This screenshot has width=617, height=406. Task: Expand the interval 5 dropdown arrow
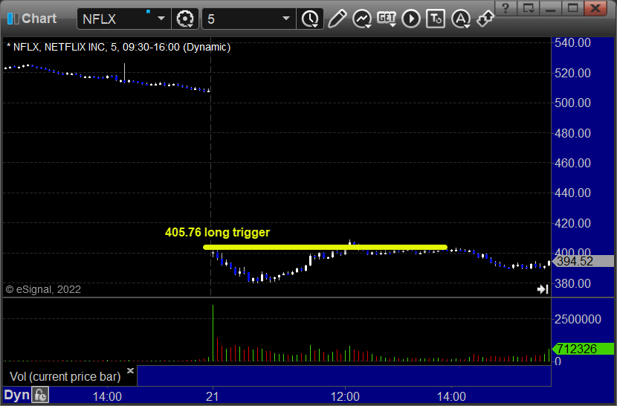coord(286,19)
